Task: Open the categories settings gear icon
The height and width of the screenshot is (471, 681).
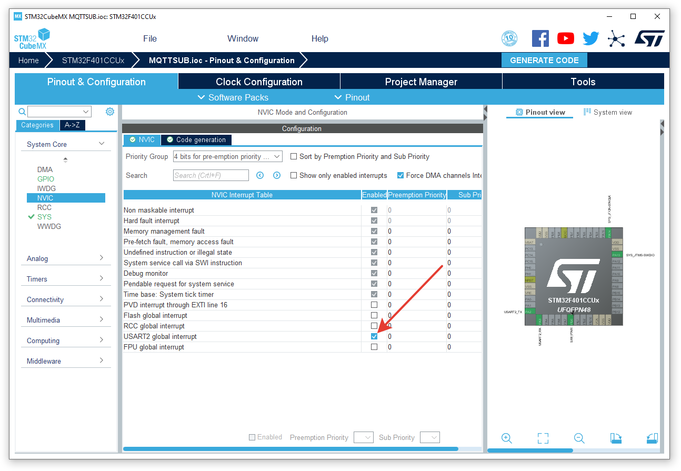Action: click(x=109, y=112)
